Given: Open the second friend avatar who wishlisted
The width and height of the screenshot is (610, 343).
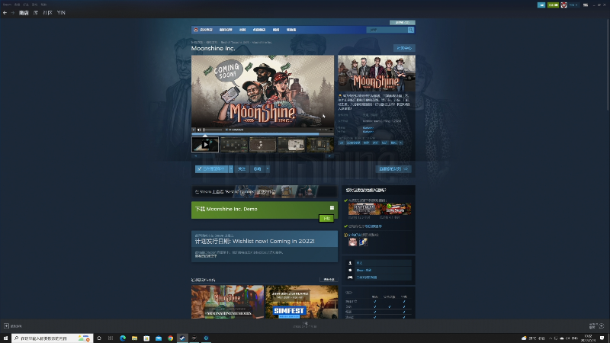Looking at the screenshot, I should click(363, 242).
